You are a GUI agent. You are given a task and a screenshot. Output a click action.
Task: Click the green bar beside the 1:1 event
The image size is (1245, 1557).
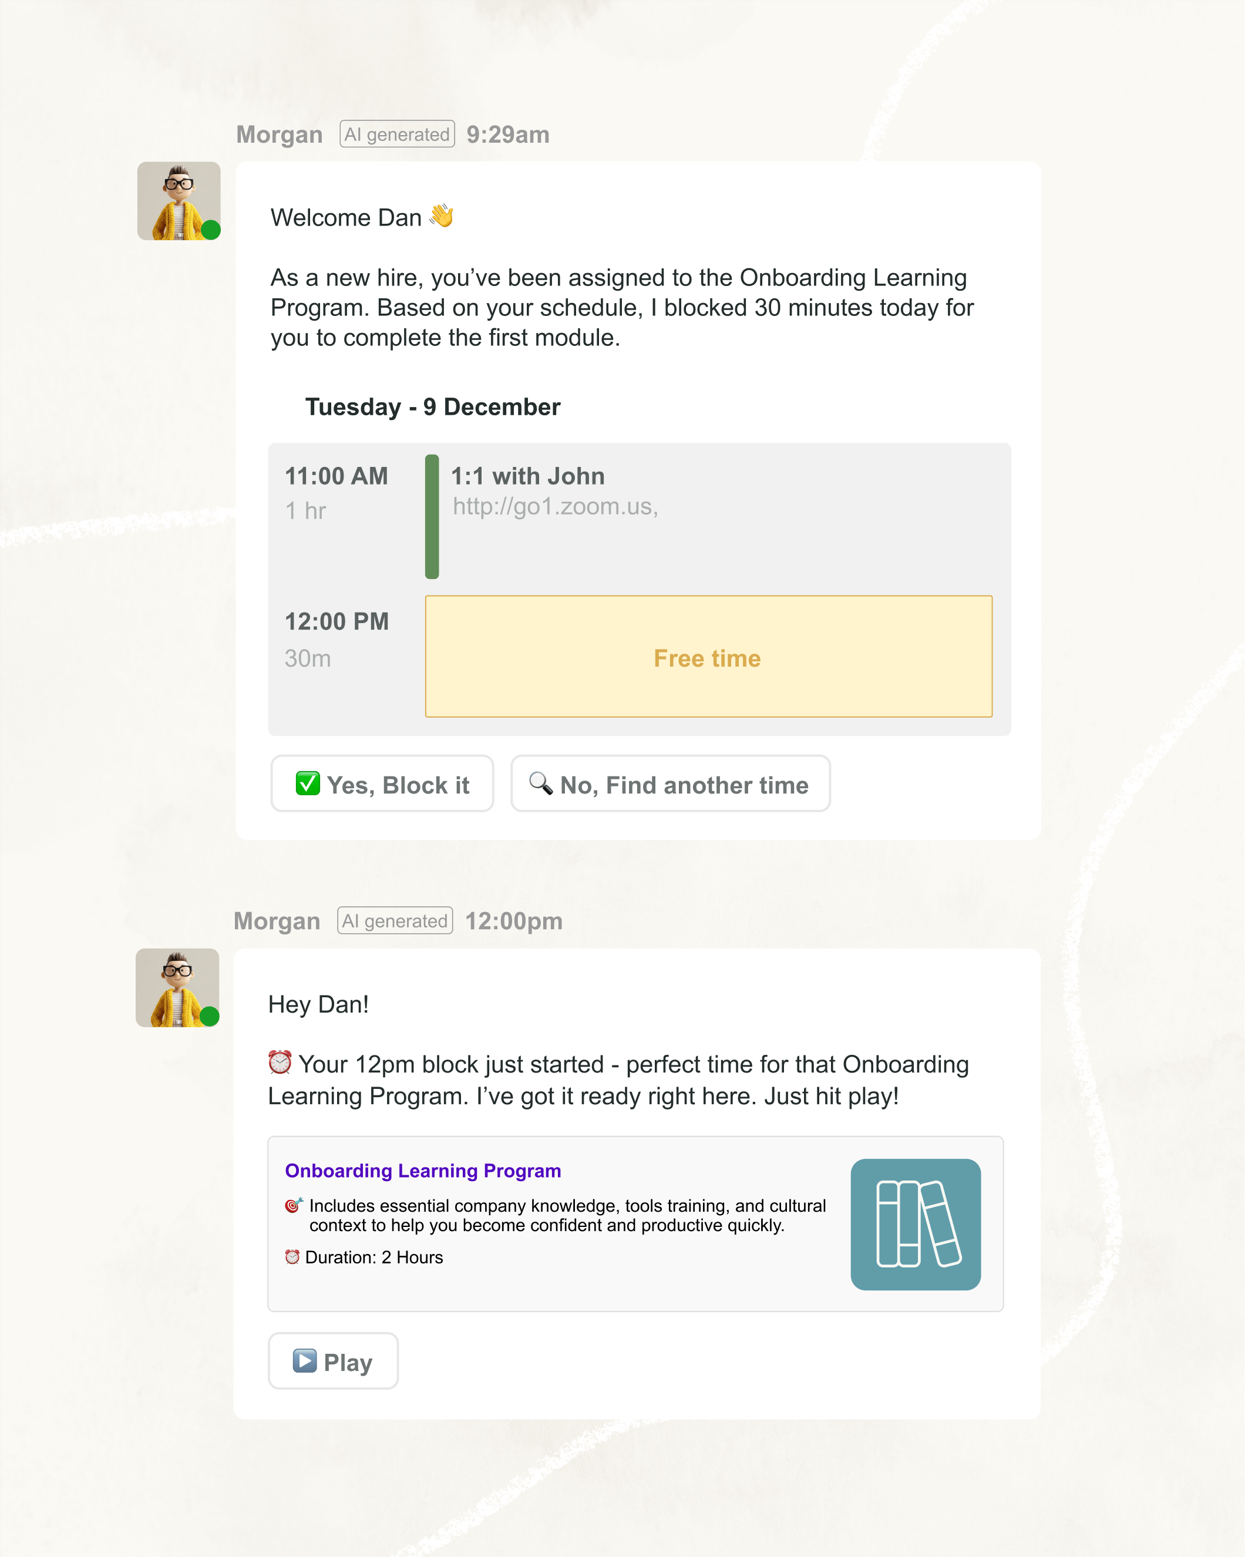click(432, 516)
